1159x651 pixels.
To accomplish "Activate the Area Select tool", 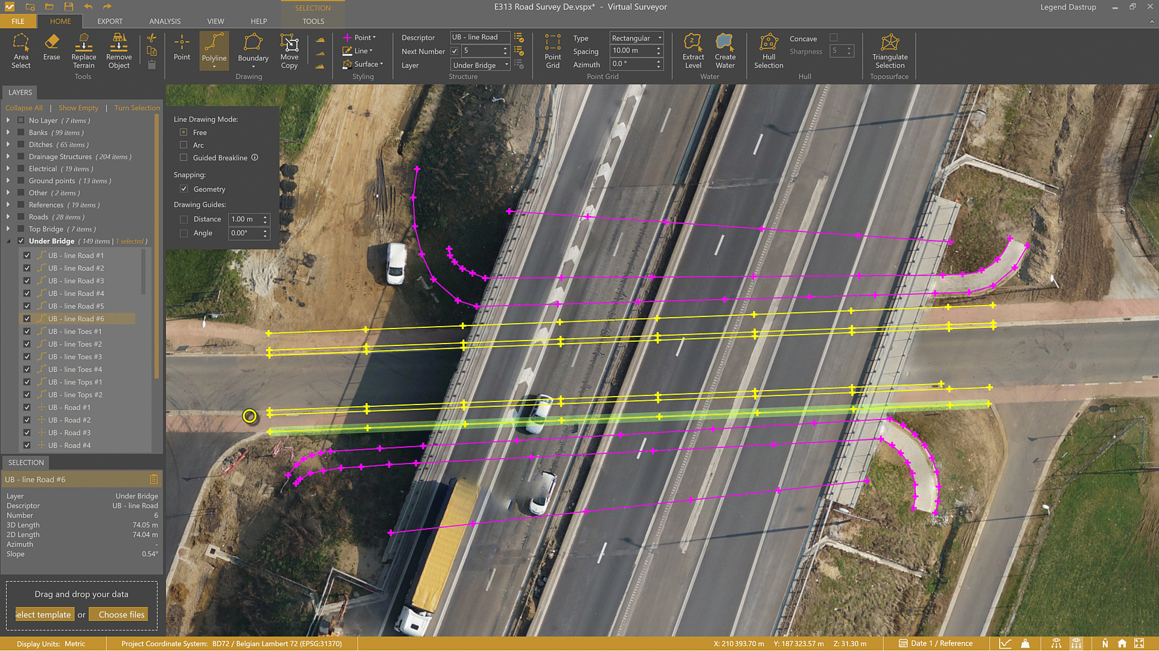I will pyautogui.click(x=21, y=51).
